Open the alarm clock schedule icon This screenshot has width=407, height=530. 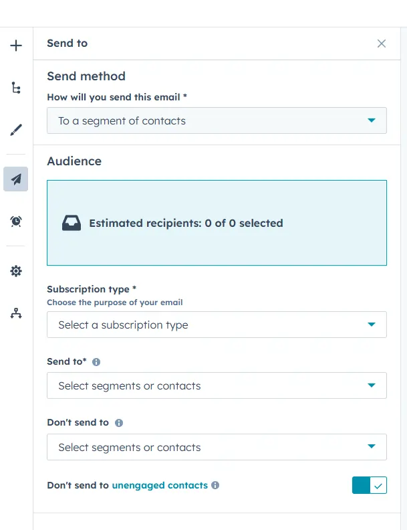(16, 221)
